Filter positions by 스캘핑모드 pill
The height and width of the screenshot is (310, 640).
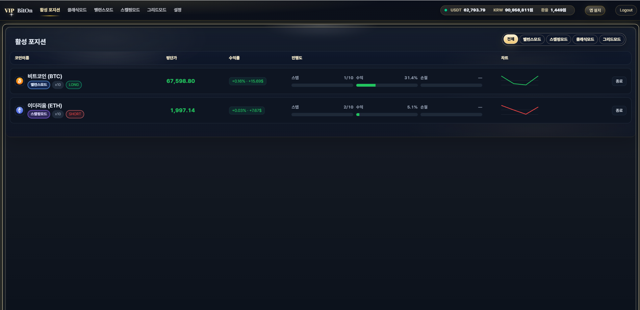(558, 39)
